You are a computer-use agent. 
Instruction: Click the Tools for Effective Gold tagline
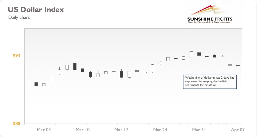pos(210,22)
